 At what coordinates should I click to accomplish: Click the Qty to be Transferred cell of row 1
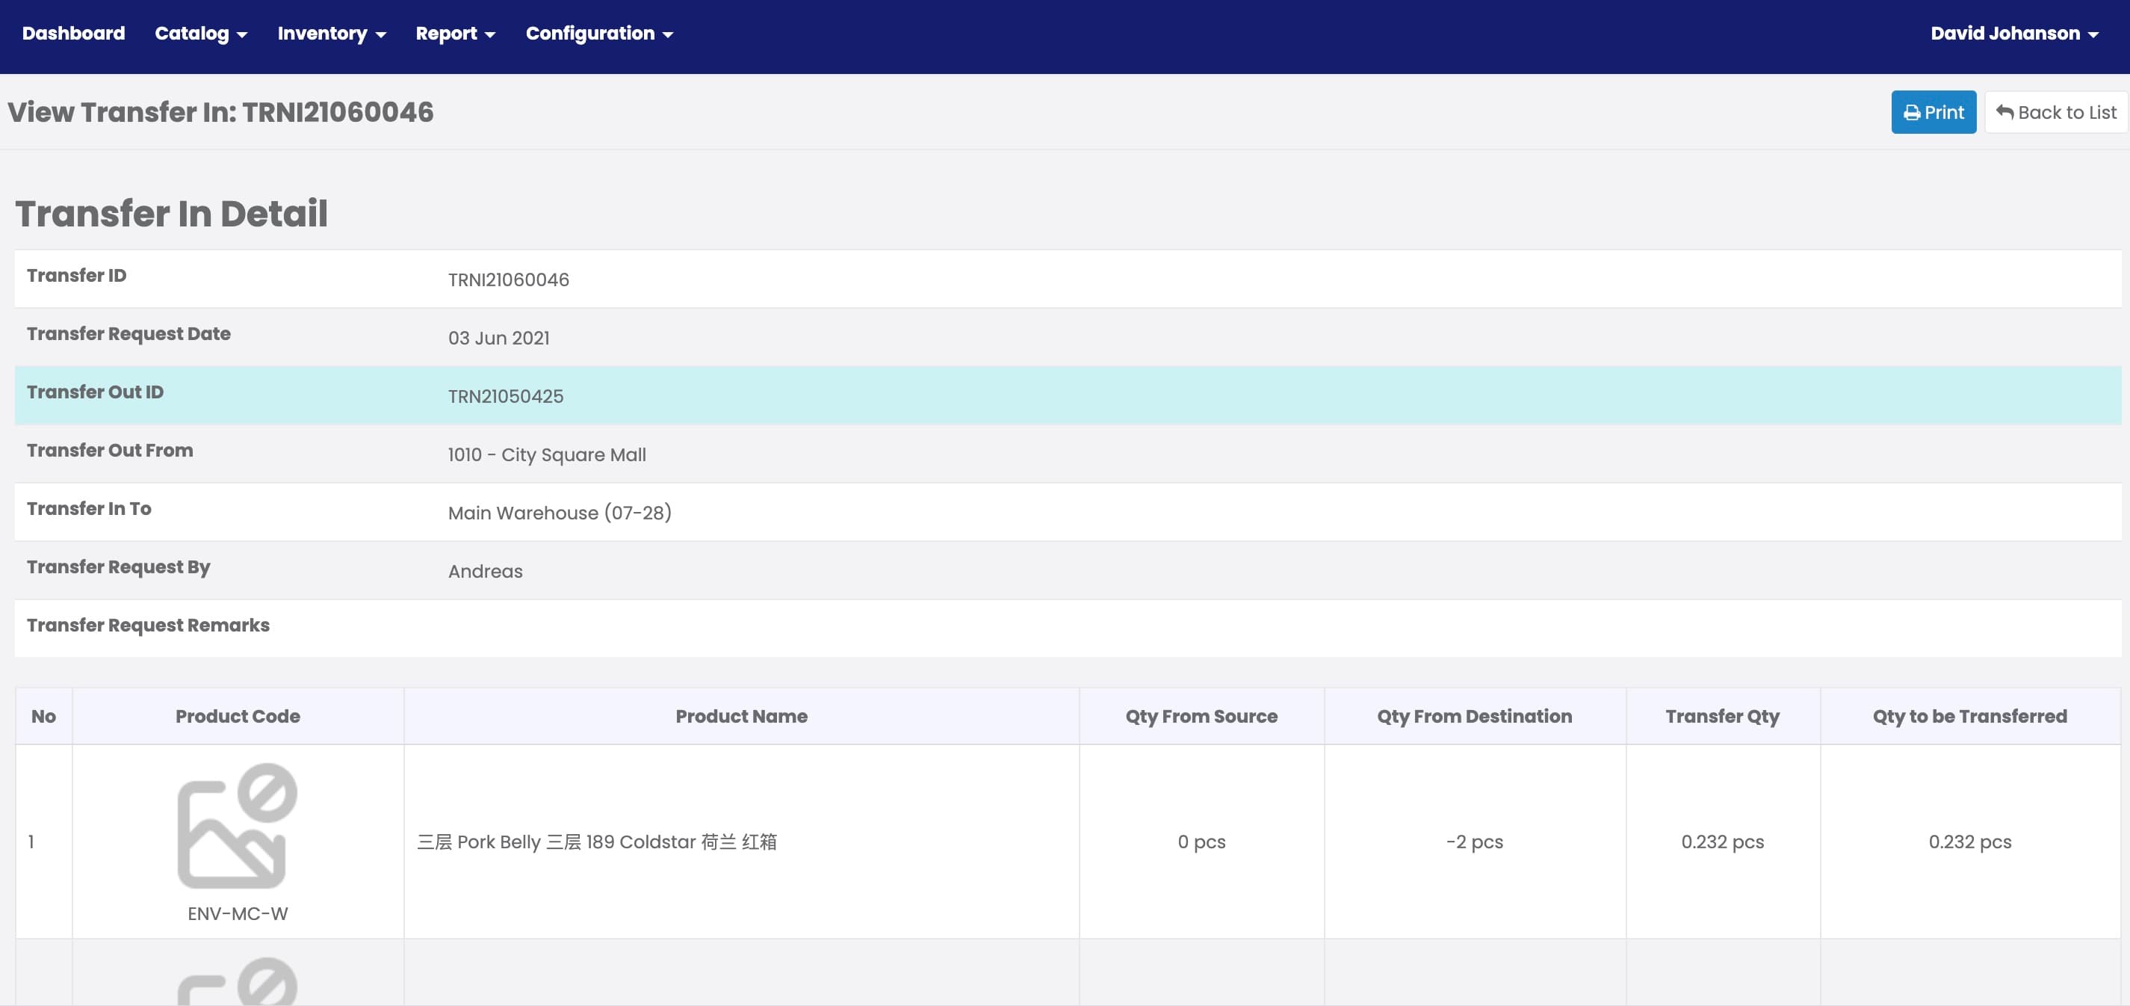pyautogui.click(x=1969, y=842)
